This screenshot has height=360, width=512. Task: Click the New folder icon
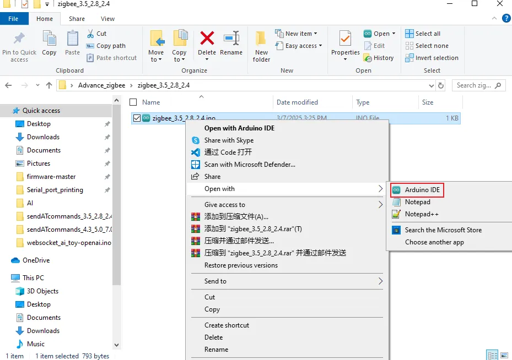pyautogui.click(x=261, y=39)
